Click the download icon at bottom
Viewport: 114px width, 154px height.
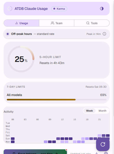(97, 153)
